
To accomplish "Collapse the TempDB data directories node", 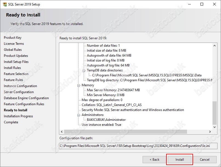I will coord(84,70).
